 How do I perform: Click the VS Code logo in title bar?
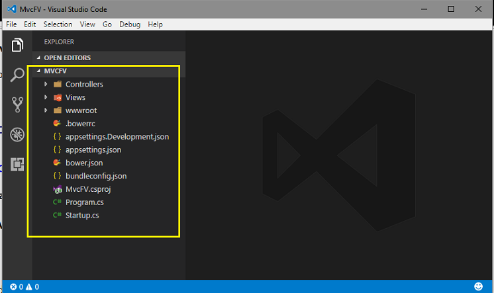pos(12,9)
